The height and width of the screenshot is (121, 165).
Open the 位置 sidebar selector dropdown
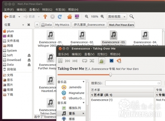pyautogui.click(x=23, y=25)
